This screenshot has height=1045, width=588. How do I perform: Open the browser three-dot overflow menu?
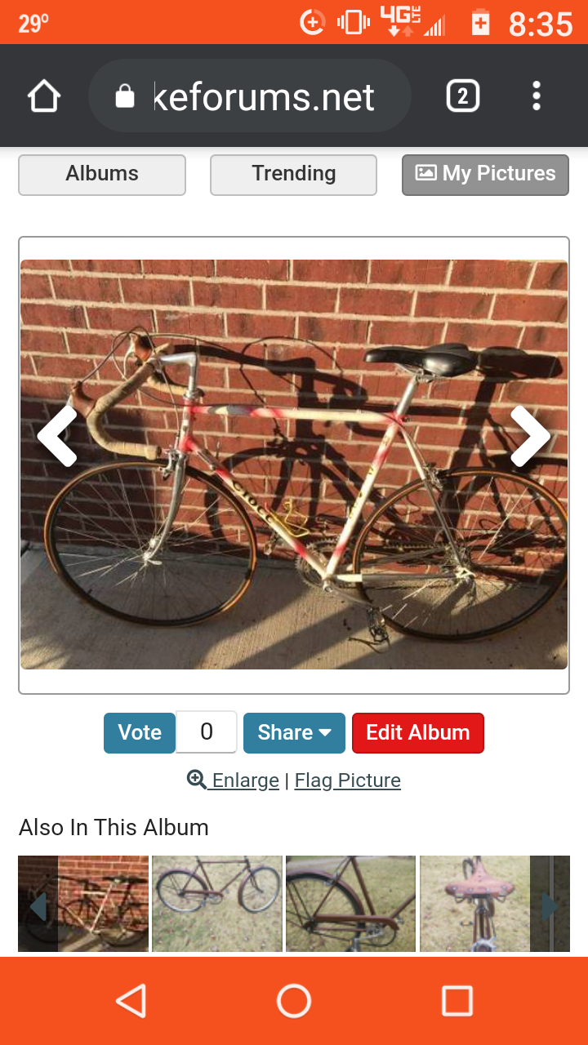(536, 96)
